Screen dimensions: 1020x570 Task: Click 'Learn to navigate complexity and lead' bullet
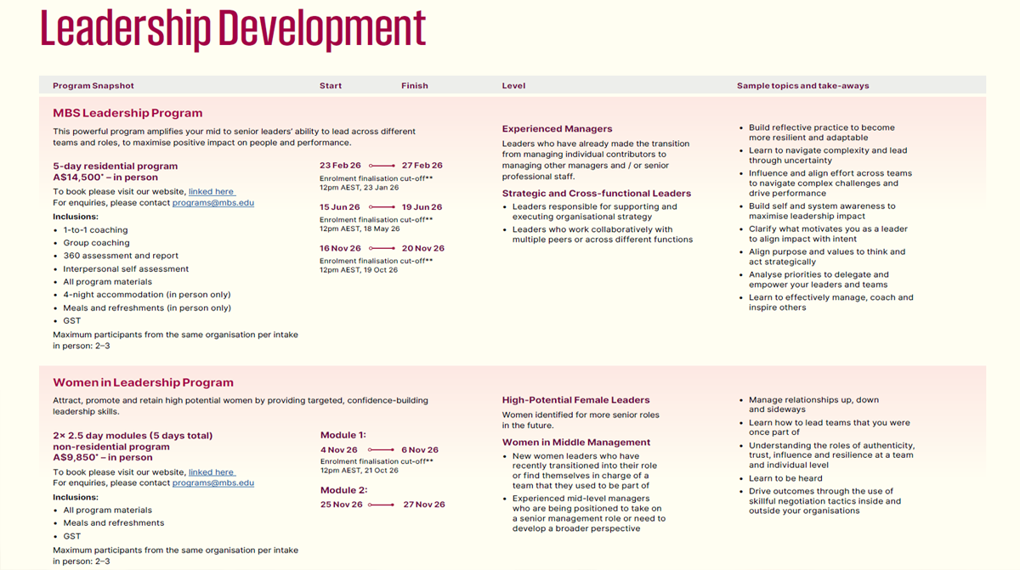(x=828, y=150)
